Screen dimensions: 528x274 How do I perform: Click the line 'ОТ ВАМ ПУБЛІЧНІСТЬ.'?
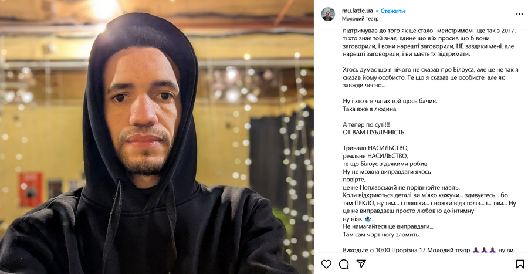coord(374,132)
